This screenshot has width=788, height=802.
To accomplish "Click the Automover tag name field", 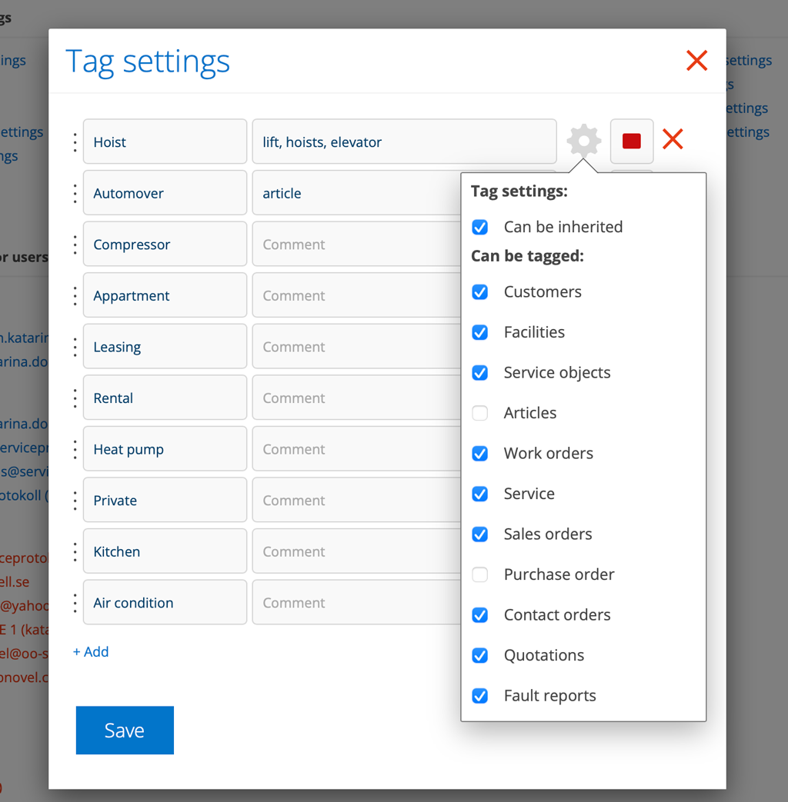I will [165, 193].
